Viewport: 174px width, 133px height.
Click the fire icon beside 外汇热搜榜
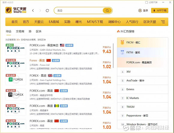point(118,31)
